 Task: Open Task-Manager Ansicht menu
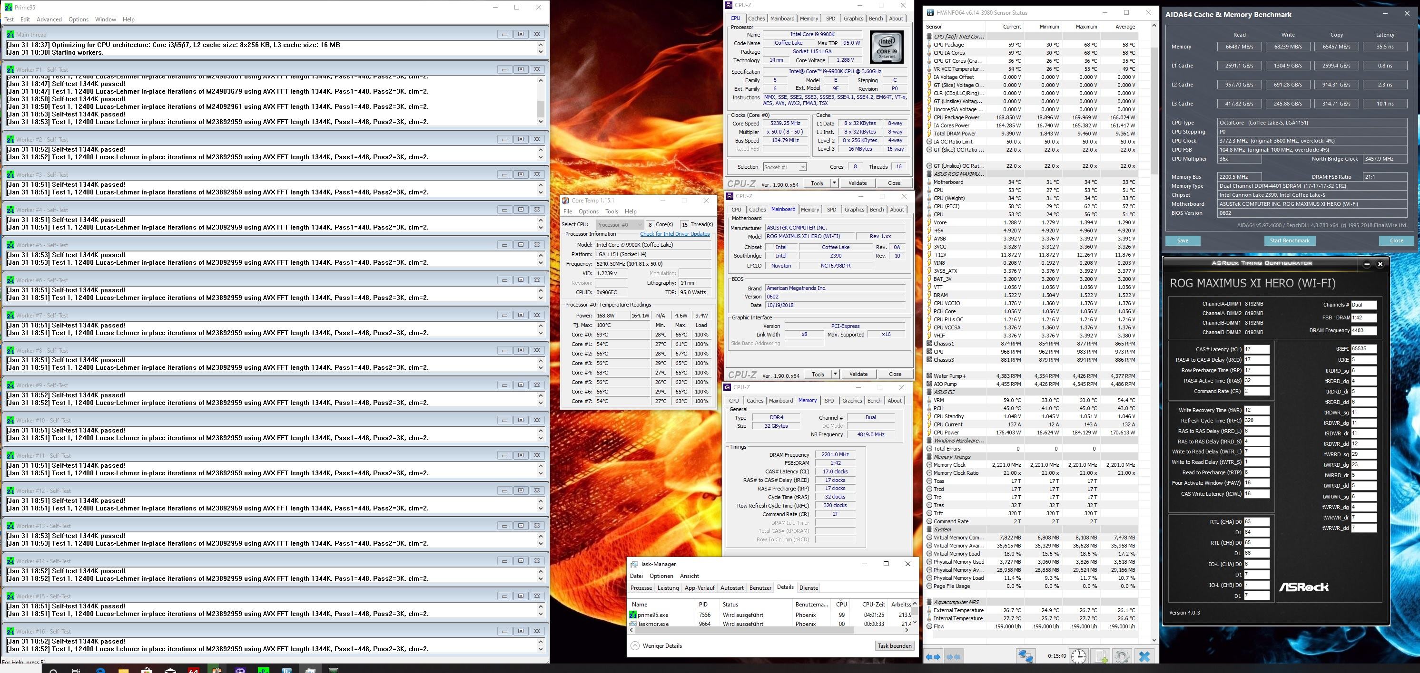tap(689, 576)
